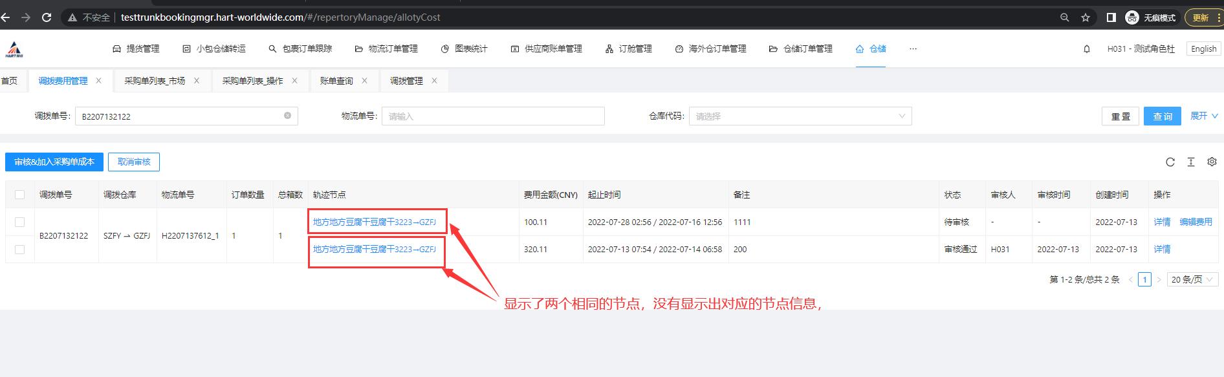Image resolution: width=1224 pixels, height=377 pixels.
Task: Close the 调拨费用管理 tab
Action: 99,81
